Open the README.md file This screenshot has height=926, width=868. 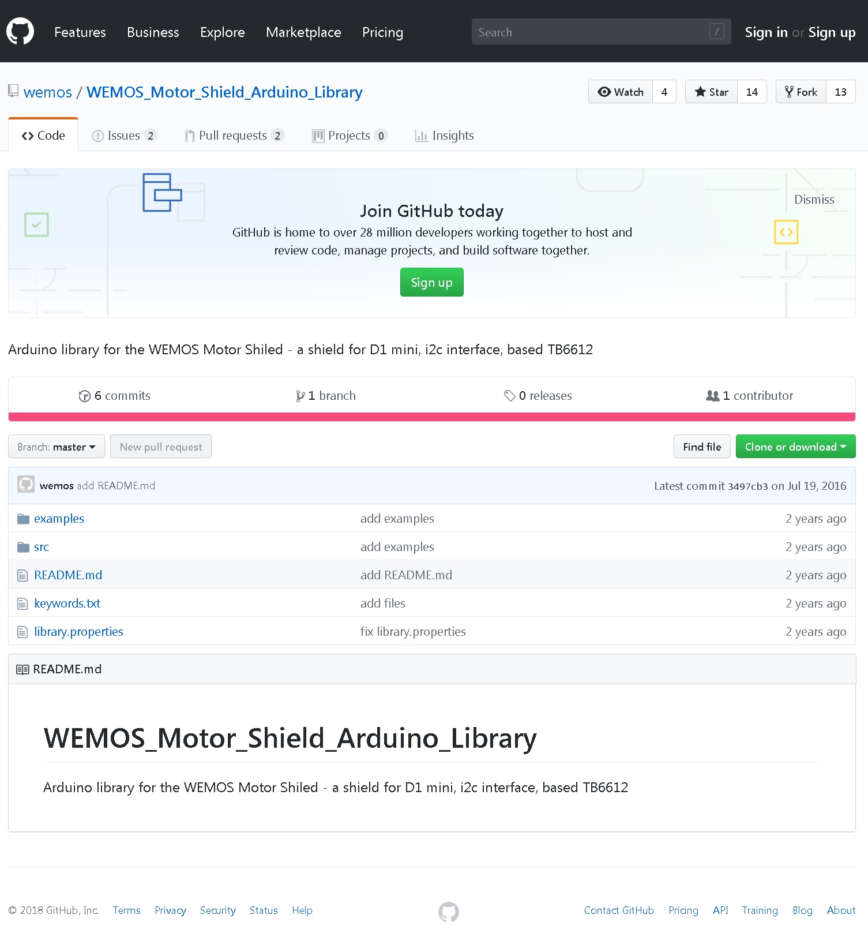pyautogui.click(x=68, y=575)
